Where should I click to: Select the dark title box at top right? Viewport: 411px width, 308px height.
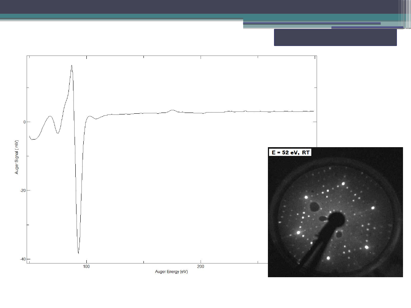point(335,37)
